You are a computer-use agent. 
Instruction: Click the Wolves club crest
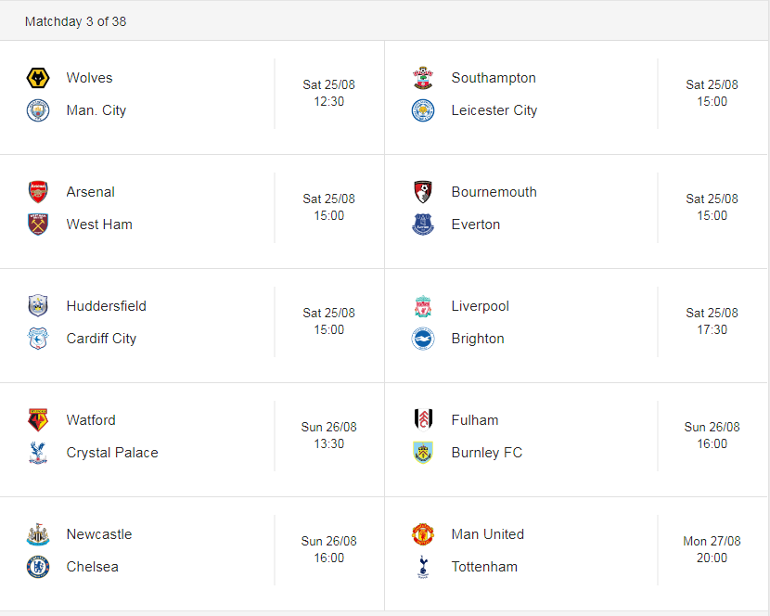(x=38, y=78)
